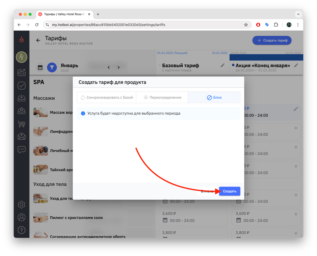The image size is (317, 256).
Task: Edit Акция «Конец января» pencil icon
Action: click(296, 65)
